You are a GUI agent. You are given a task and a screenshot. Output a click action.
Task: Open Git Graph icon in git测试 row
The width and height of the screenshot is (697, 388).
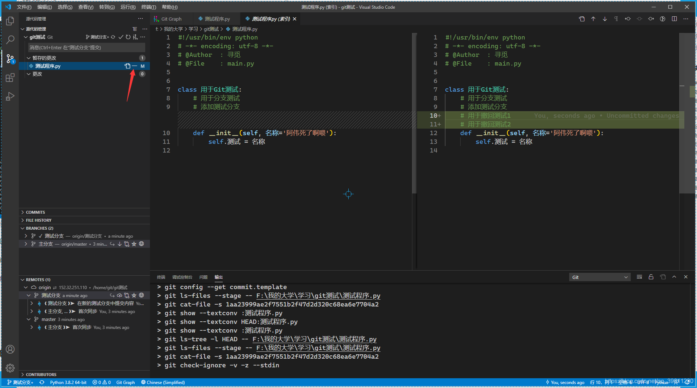(x=135, y=37)
